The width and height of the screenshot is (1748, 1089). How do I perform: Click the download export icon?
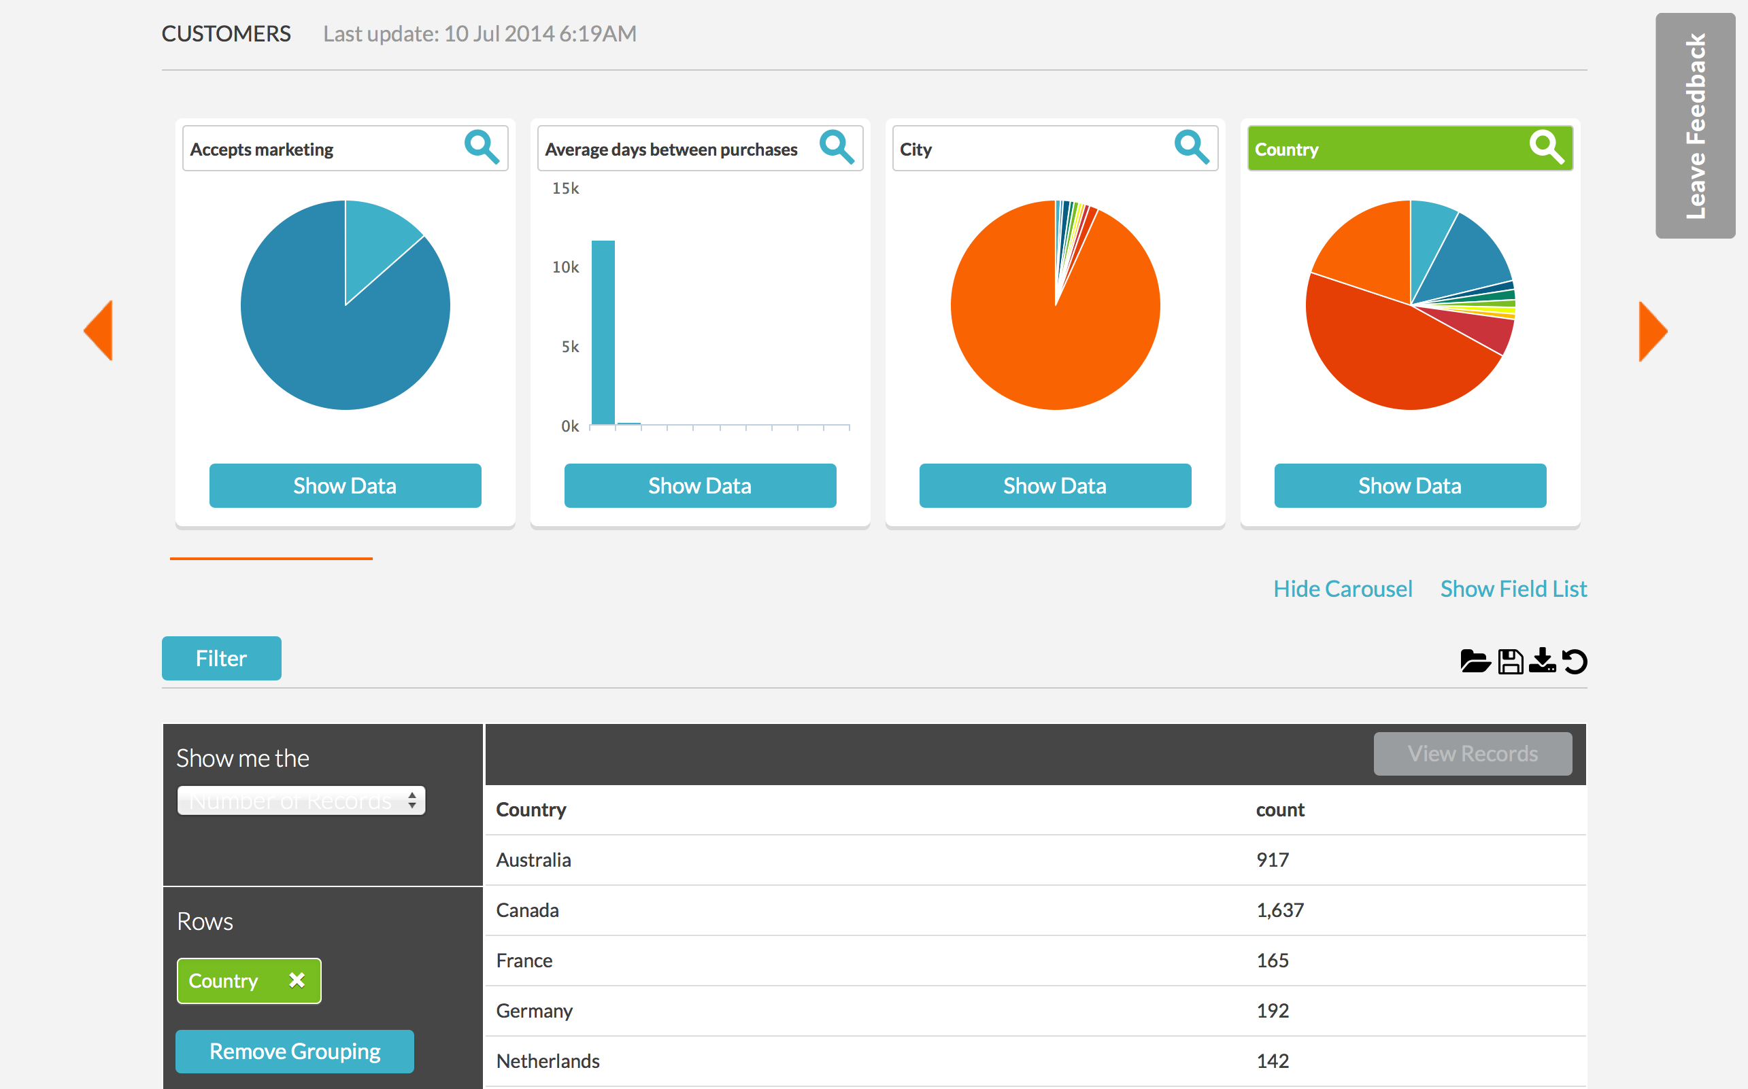click(x=1542, y=661)
